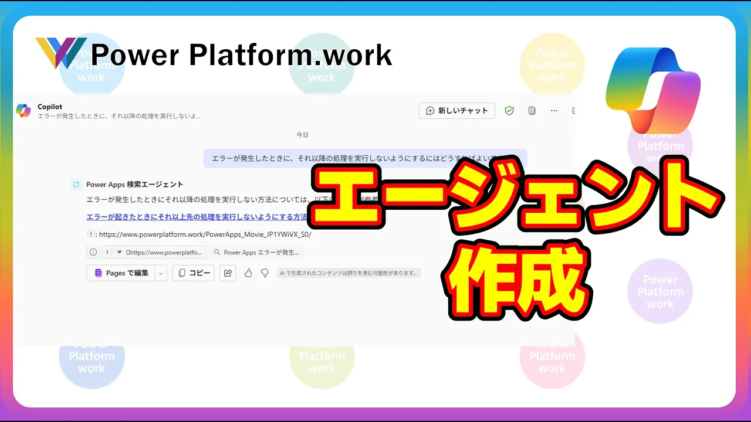Click the Copilot logo icon in the chat header
The height and width of the screenshot is (422, 751).
23,111
